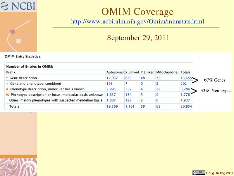Open molecular basis known Mitochondrial 28

158,89
